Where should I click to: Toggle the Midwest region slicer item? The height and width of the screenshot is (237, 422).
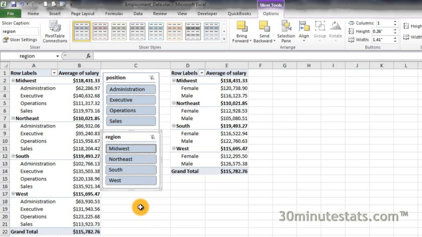[x=131, y=149]
